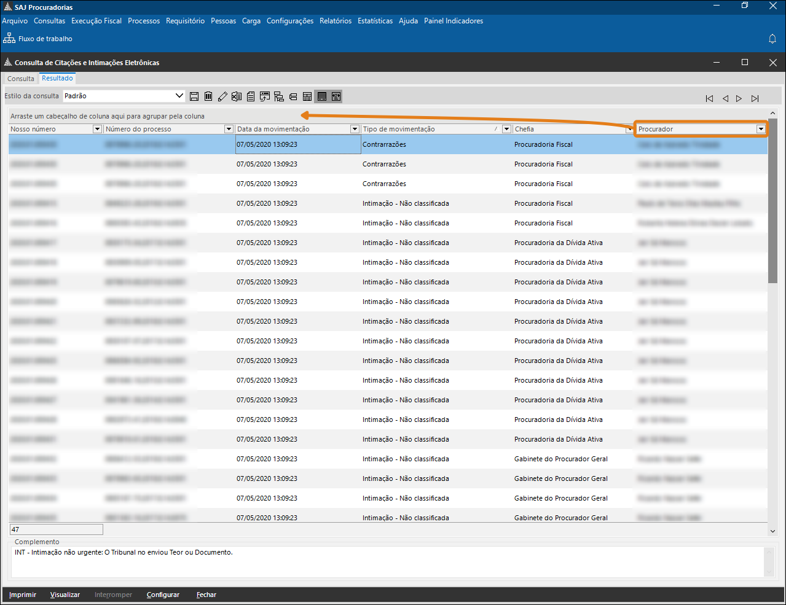Click the pencil edit icon in toolbar
Image resolution: width=786 pixels, height=605 pixels.
222,96
